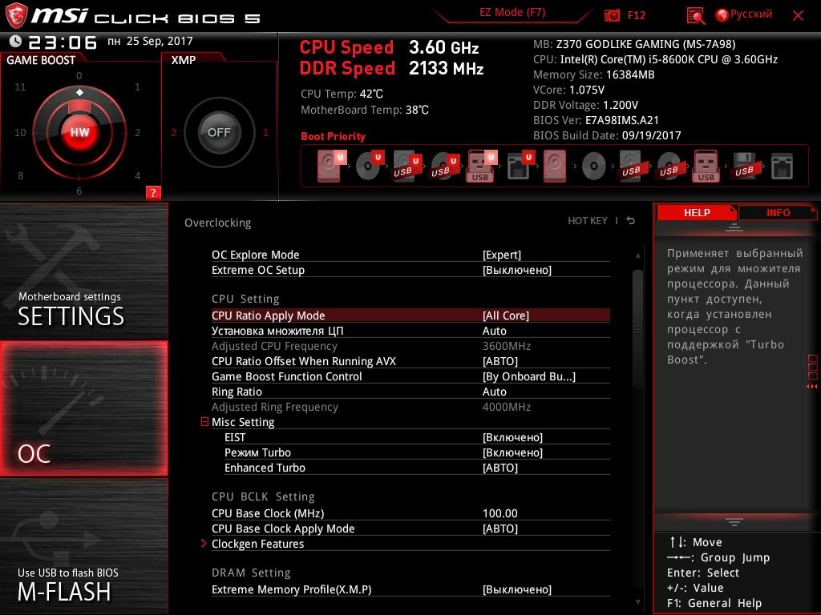Image resolution: width=821 pixels, height=615 pixels.
Task: Open the BIOS search magnifier icon
Action: (695, 16)
